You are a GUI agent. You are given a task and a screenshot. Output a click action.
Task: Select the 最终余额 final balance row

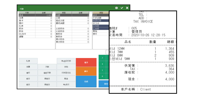click(x=72, y=23)
